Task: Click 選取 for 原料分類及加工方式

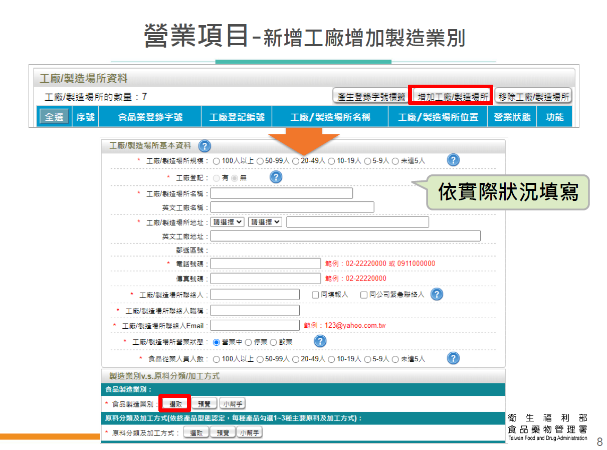Action: click(x=196, y=433)
